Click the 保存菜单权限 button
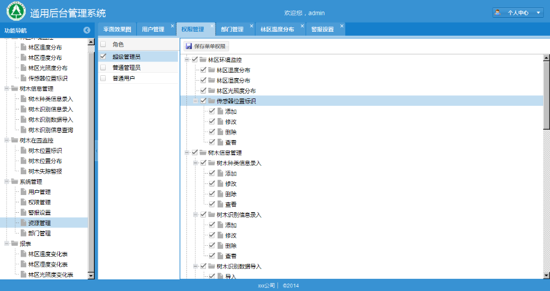550x291 pixels. tap(207, 46)
